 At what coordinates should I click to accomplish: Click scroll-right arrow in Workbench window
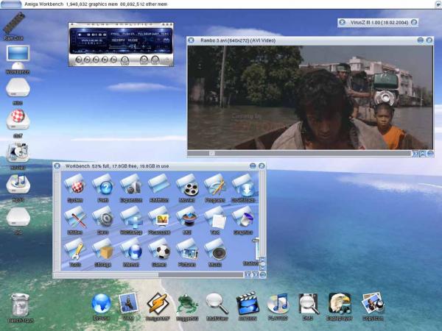click(x=255, y=274)
